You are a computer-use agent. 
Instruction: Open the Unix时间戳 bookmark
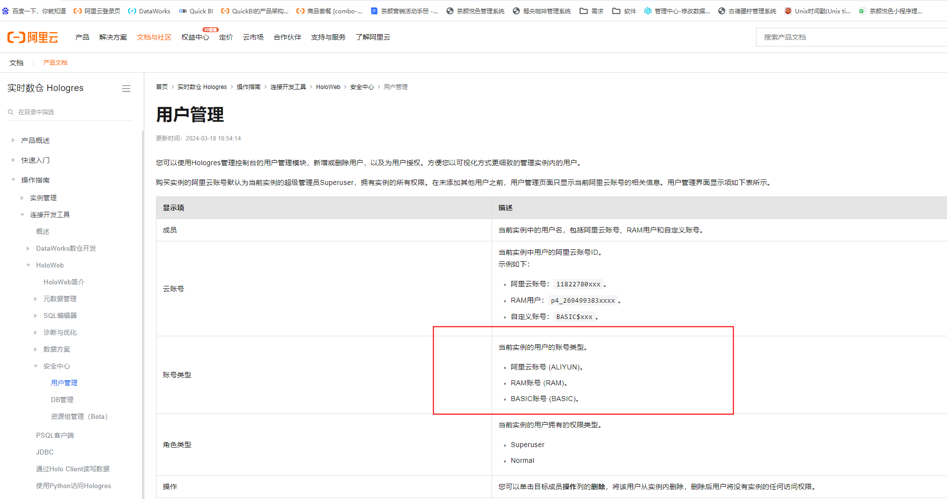click(x=817, y=11)
